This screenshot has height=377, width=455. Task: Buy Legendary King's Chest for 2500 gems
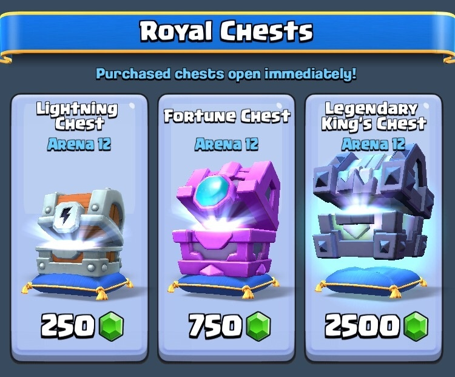pos(376,327)
